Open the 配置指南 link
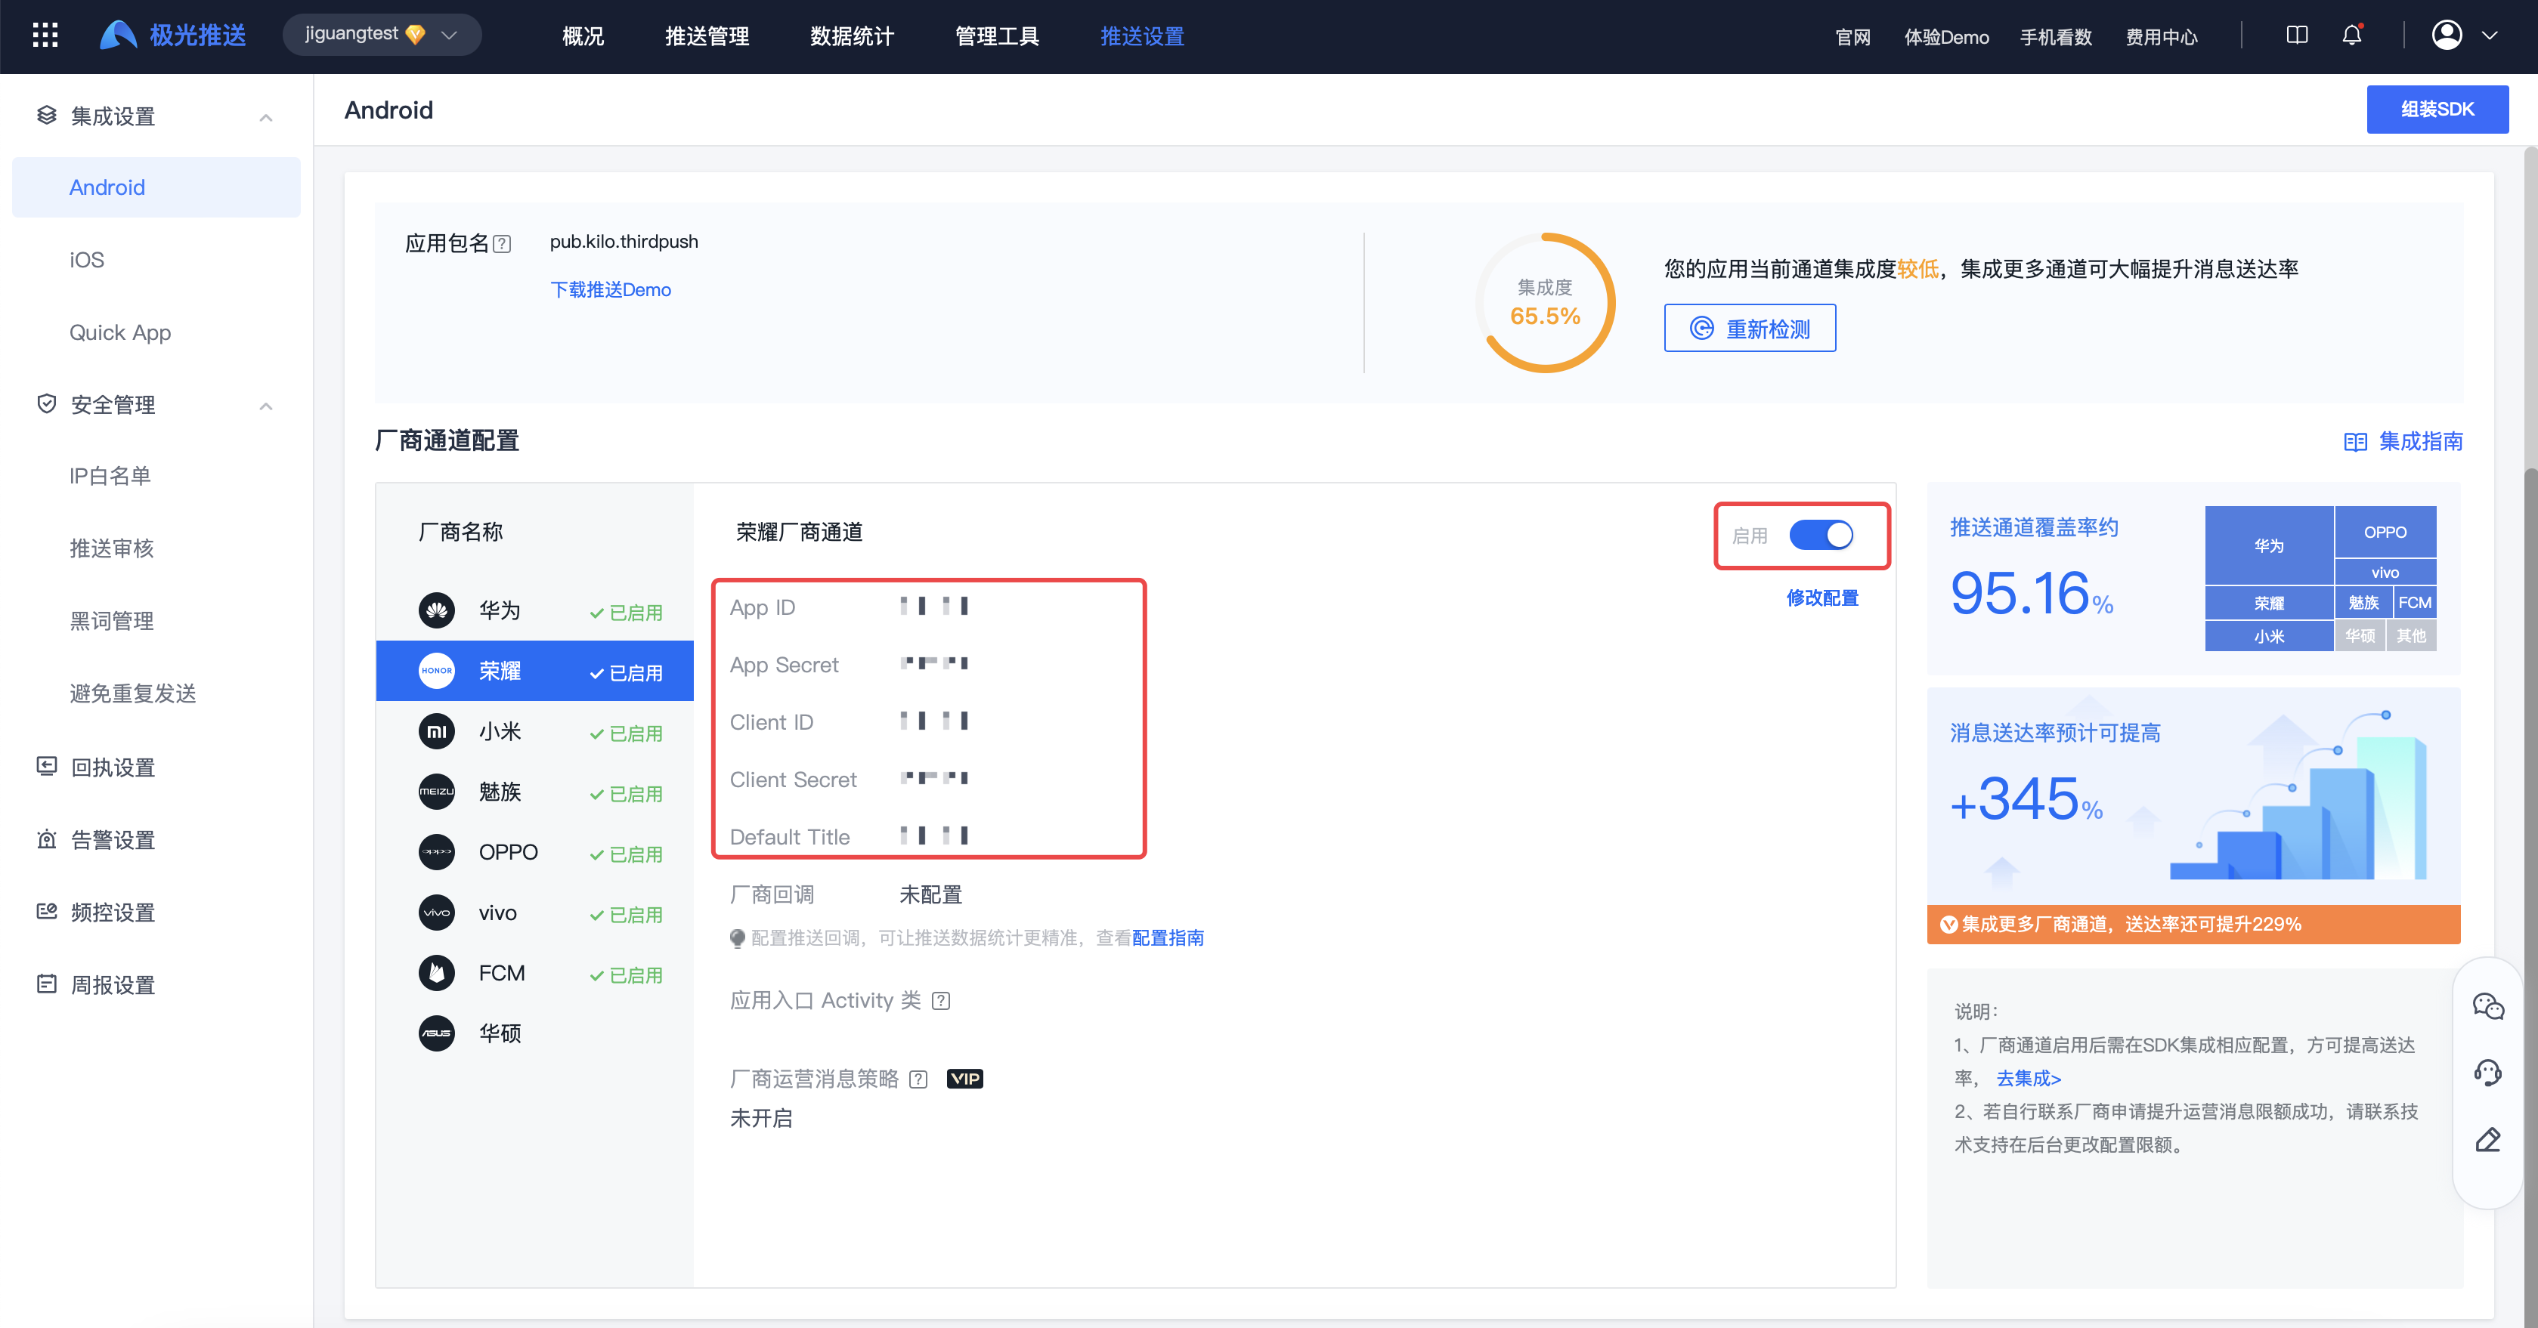2538x1328 pixels. click(1168, 937)
